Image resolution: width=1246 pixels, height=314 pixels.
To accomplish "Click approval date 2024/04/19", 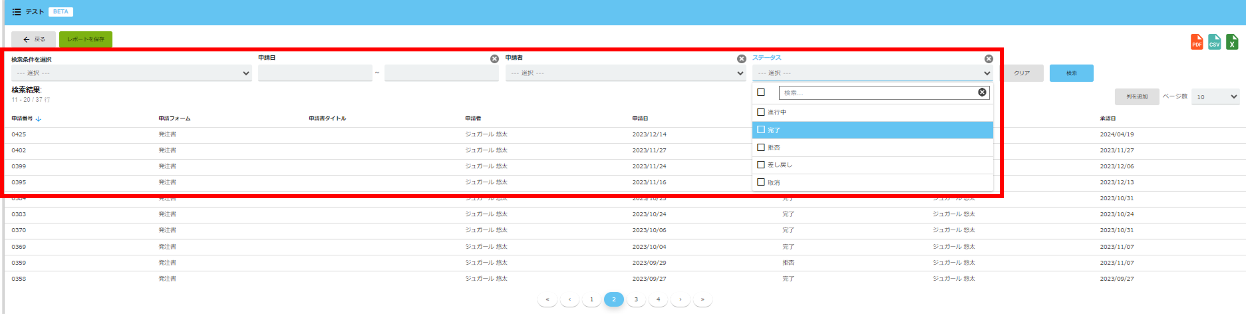I will click(x=1117, y=135).
